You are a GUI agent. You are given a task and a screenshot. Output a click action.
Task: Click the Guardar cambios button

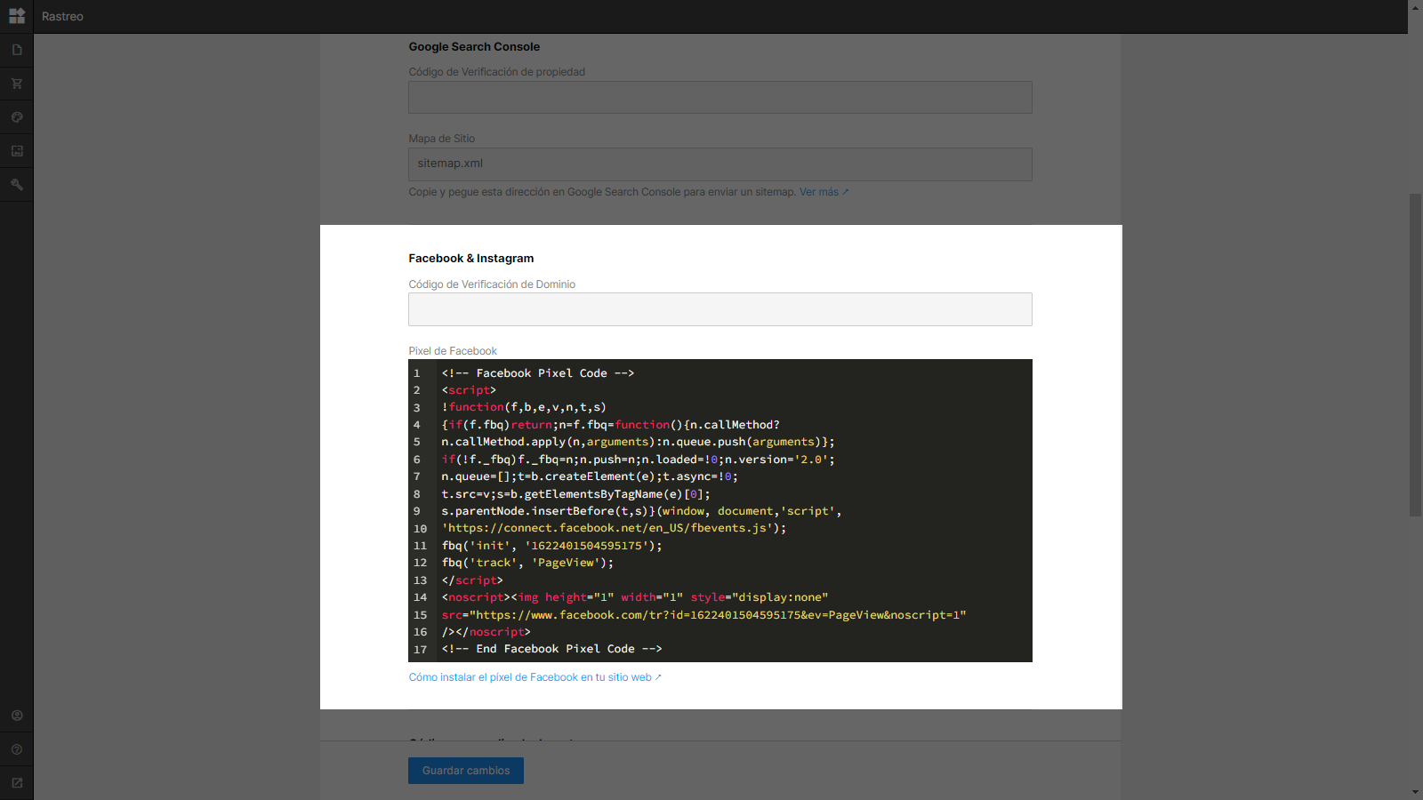(x=466, y=771)
